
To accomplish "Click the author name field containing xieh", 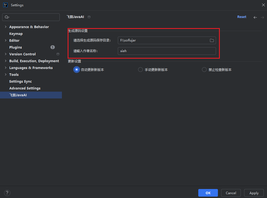I will (167, 51).
